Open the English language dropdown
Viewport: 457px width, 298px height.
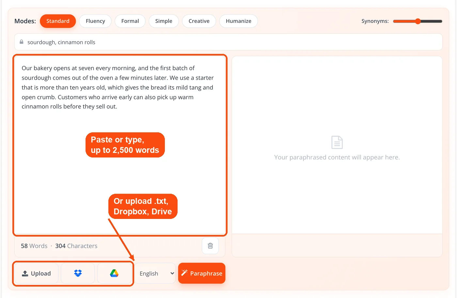point(156,273)
